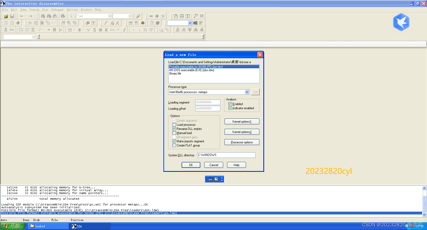The height and width of the screenshot is (230, 427).
Task: Open the File menu
Action: point(5,10)
